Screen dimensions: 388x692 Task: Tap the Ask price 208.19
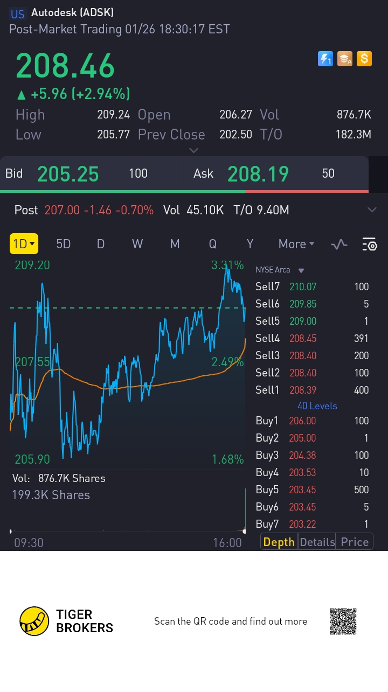coord(258,174)
